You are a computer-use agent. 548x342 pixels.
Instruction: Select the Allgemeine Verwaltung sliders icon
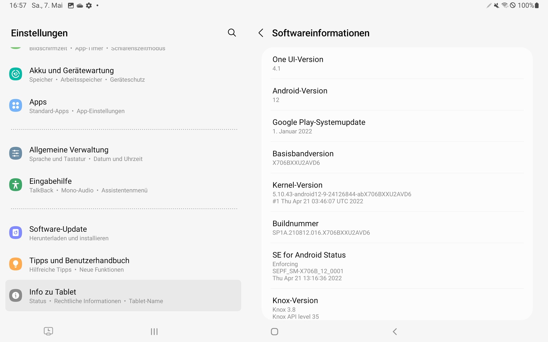pos(16,154)
